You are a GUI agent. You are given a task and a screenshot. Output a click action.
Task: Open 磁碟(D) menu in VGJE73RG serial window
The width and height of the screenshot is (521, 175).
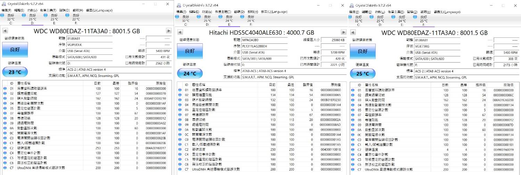click(x=411, y=12)
